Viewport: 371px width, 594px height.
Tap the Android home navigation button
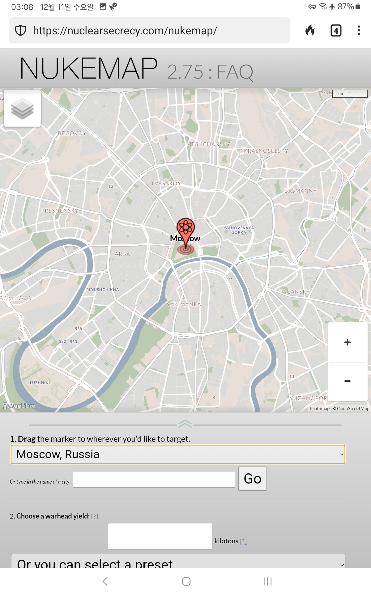coord(186,581)
